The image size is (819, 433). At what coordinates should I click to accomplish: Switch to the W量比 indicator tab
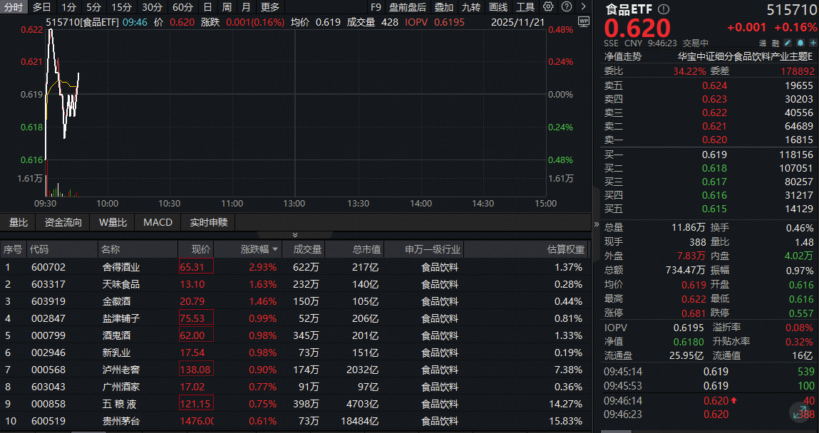coord(113,222)
